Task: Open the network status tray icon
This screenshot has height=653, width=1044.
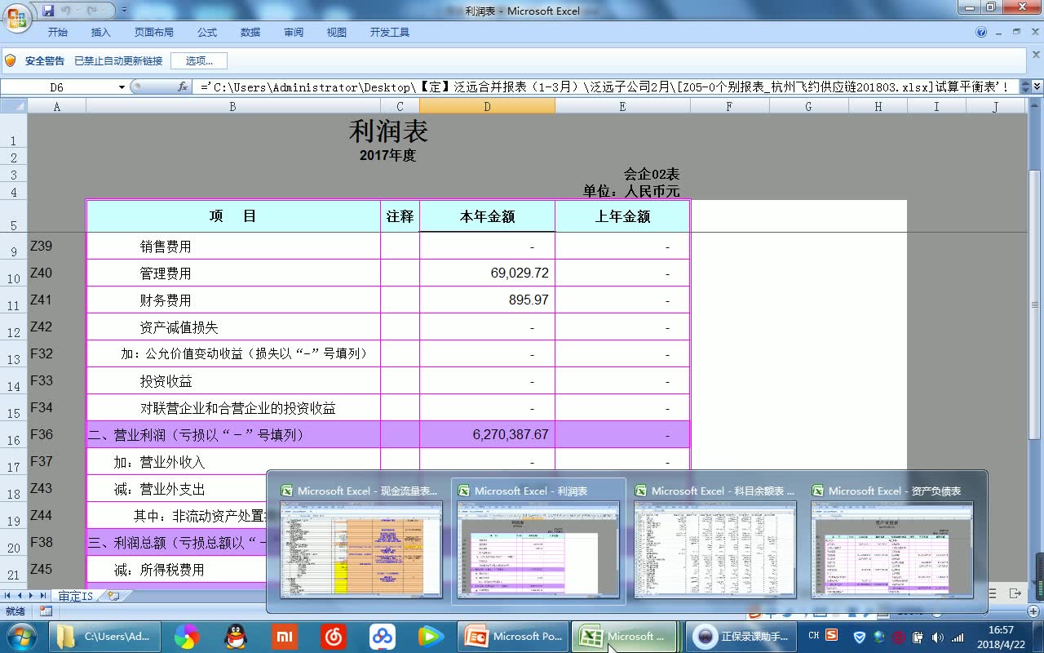Action: coord(958,637)
